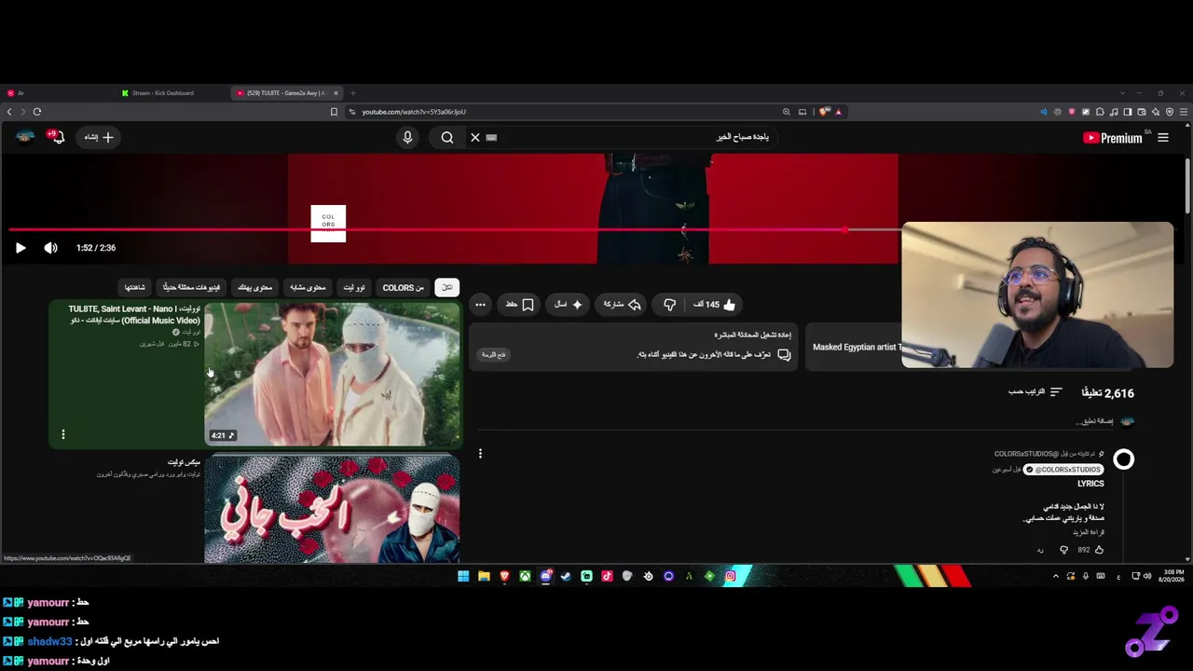Select the 'COLORS من' filter chip

click(403, 288)
